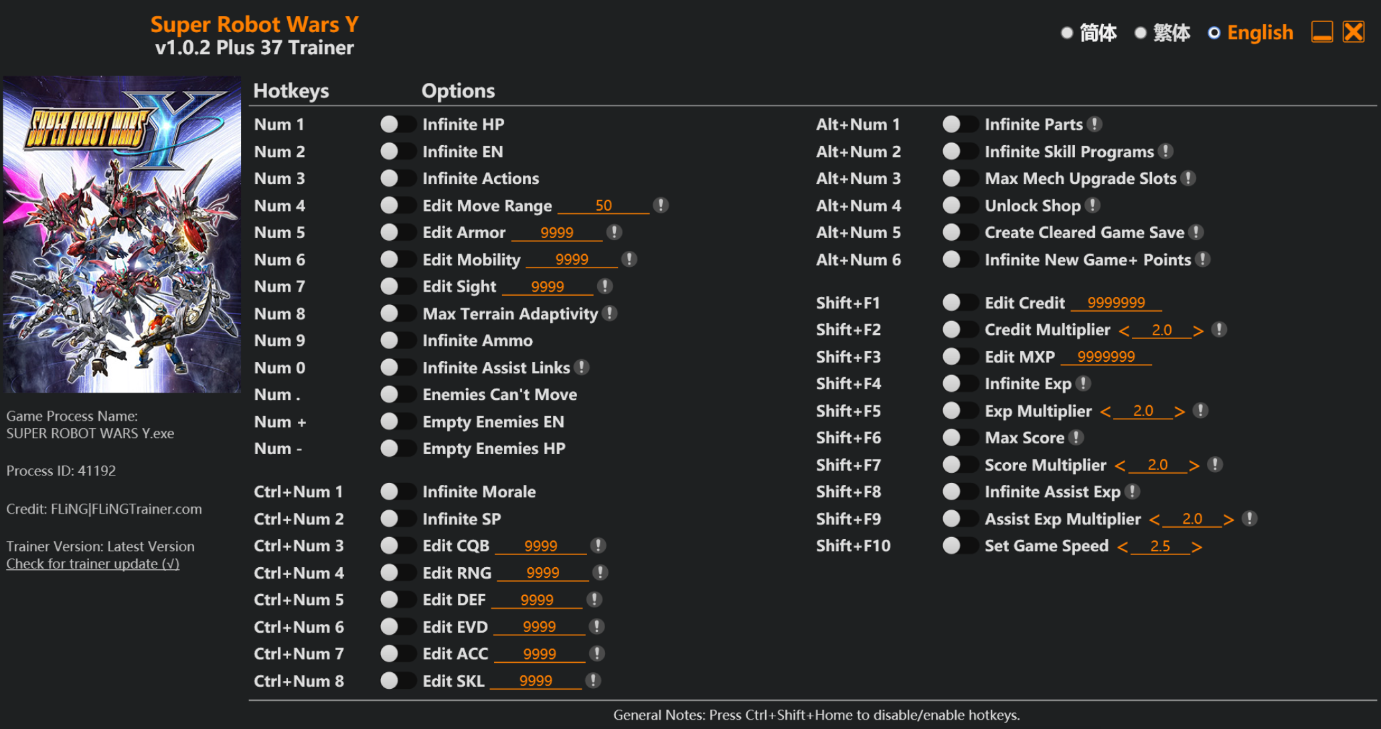Click the info icon beside Edit CQB

(598, 546)
